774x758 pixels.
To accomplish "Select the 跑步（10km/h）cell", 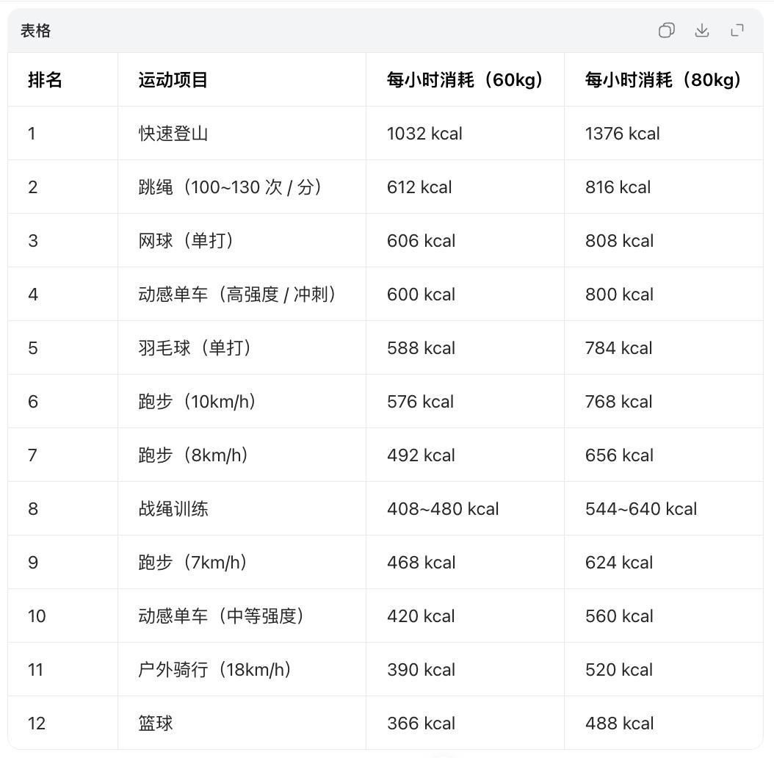I will [197, 402].
